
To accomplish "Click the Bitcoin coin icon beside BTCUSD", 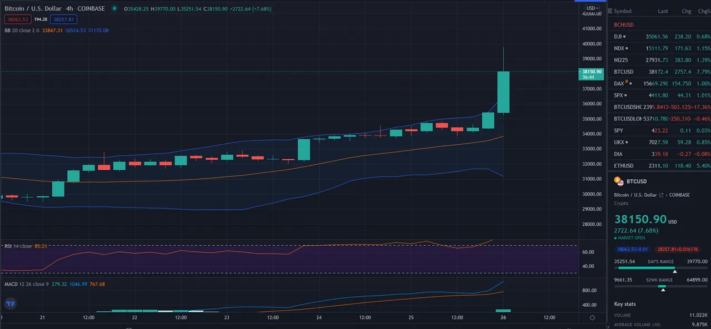I will click(619, 181).
